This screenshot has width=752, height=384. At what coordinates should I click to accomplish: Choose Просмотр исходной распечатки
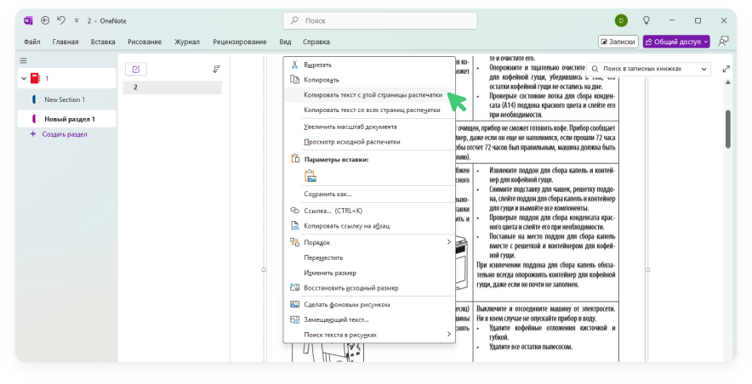point(369,142)
